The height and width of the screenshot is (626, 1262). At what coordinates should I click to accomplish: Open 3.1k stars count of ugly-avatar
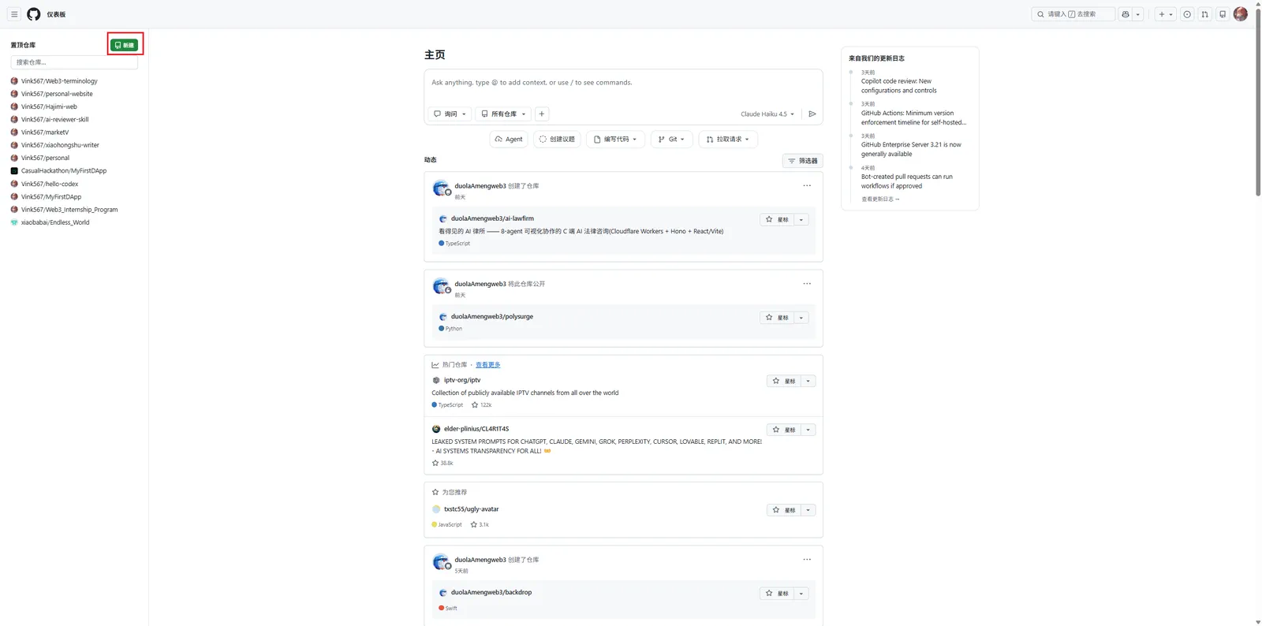coord(480,525)
